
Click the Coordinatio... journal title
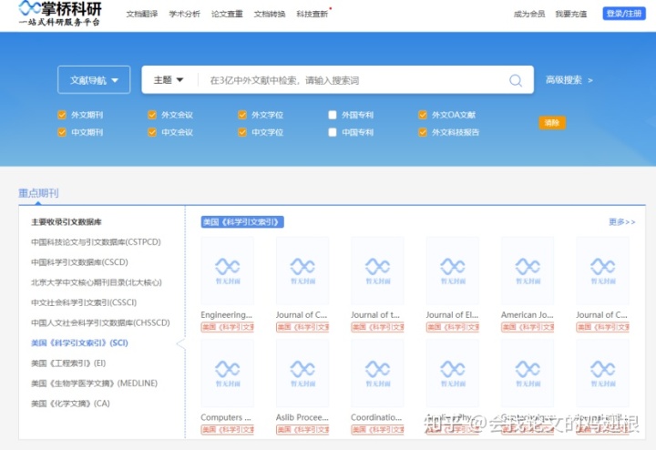pos(376,417)
